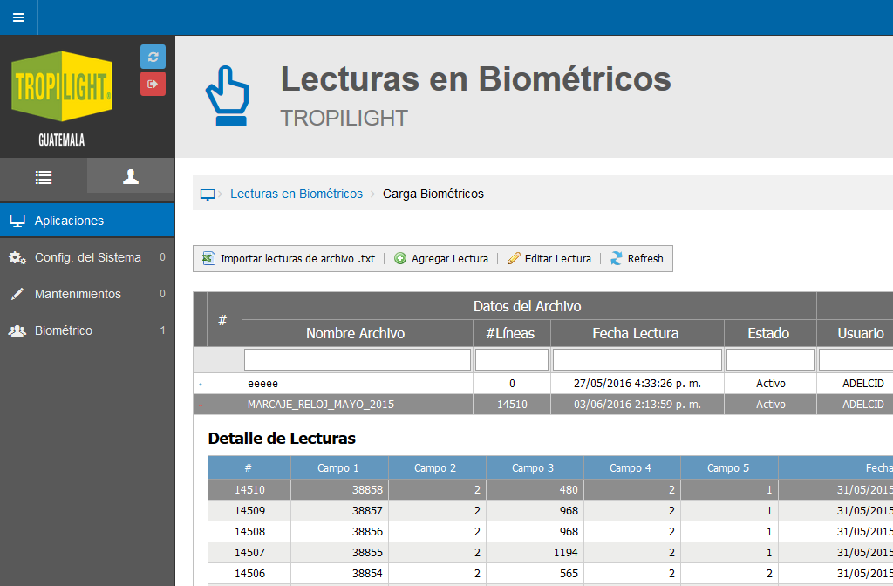Click Campo 1 value '38854'
893x586 pixels.
click(x=367, y=574)
